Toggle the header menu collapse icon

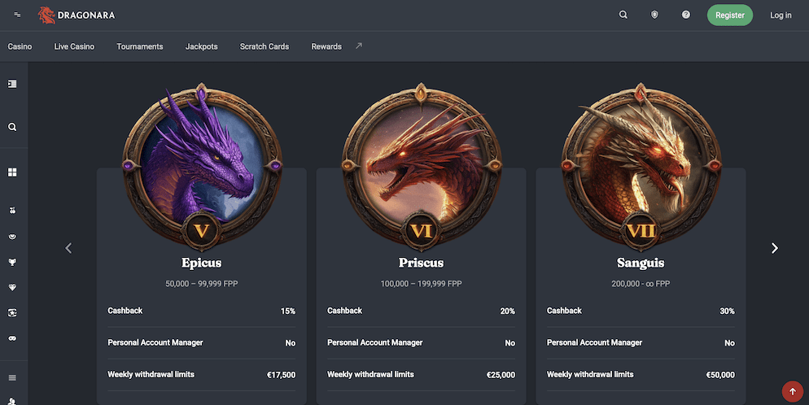18,15
